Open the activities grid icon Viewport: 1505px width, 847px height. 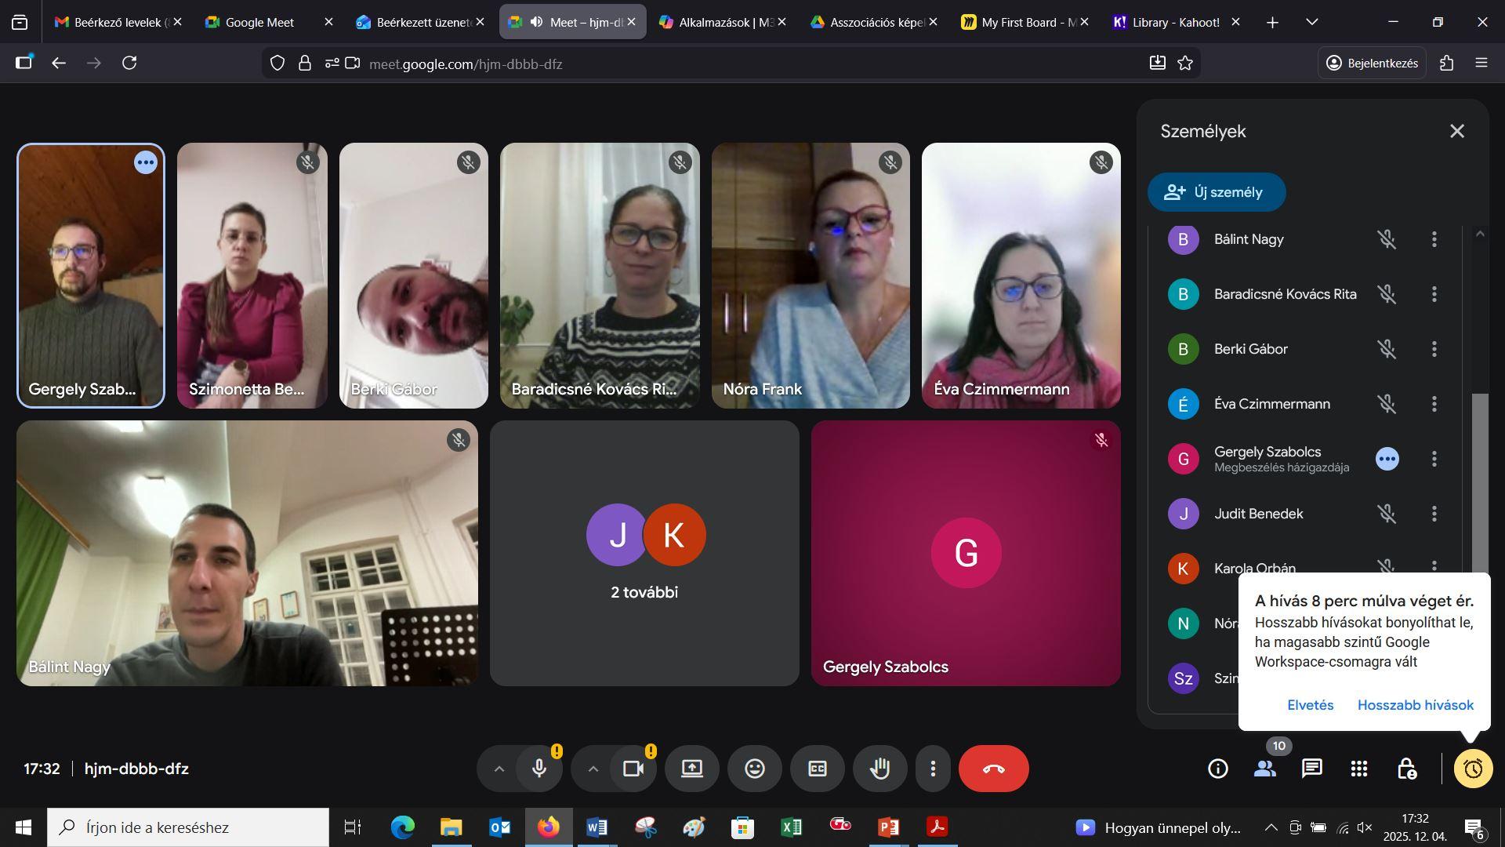[1358, 769]
